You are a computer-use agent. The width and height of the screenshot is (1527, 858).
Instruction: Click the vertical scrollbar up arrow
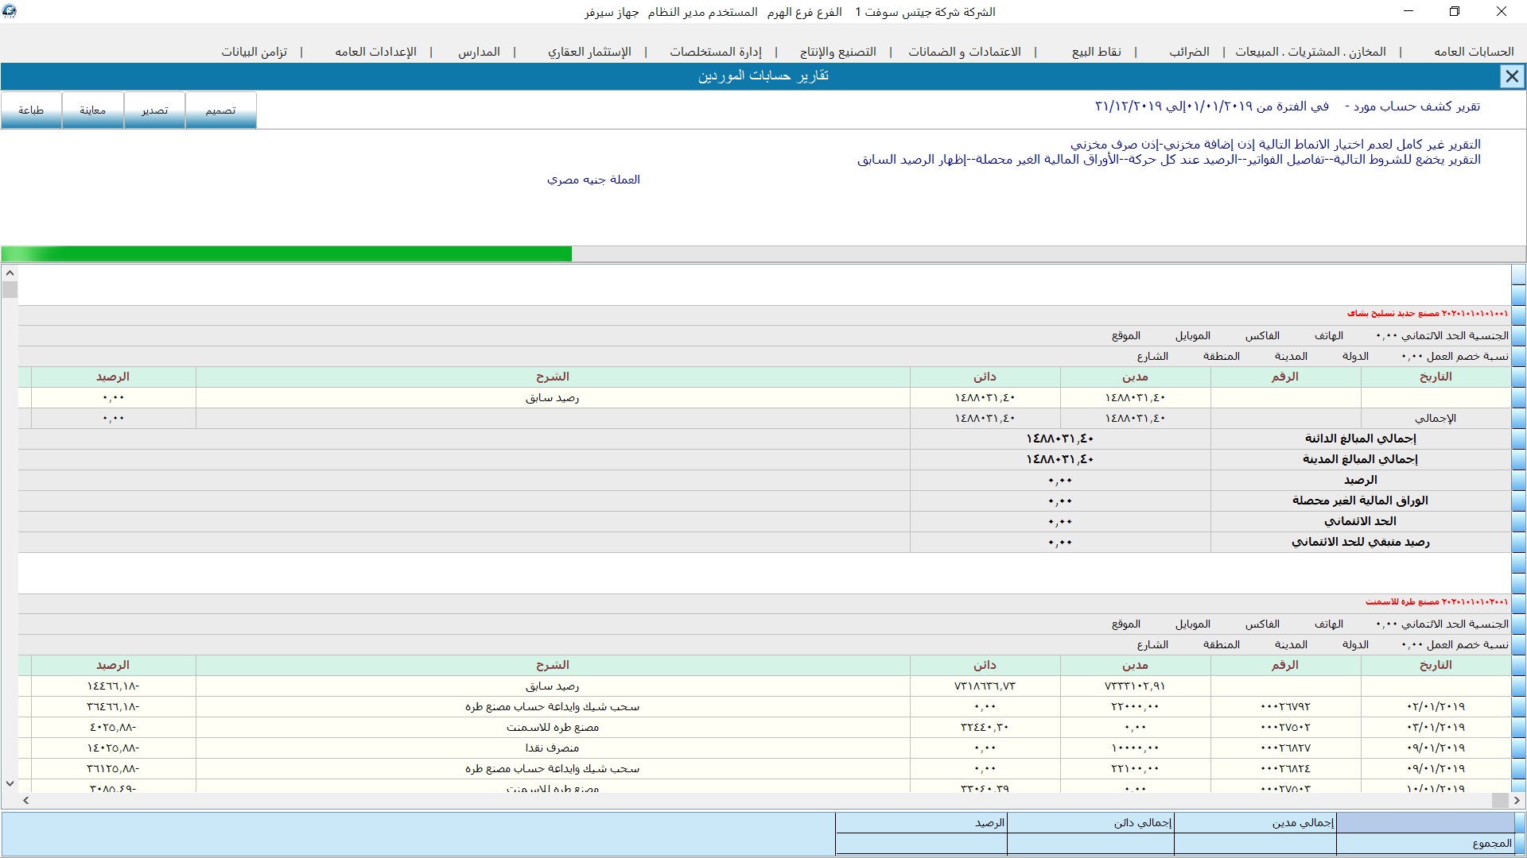click(x=10, y=273)
